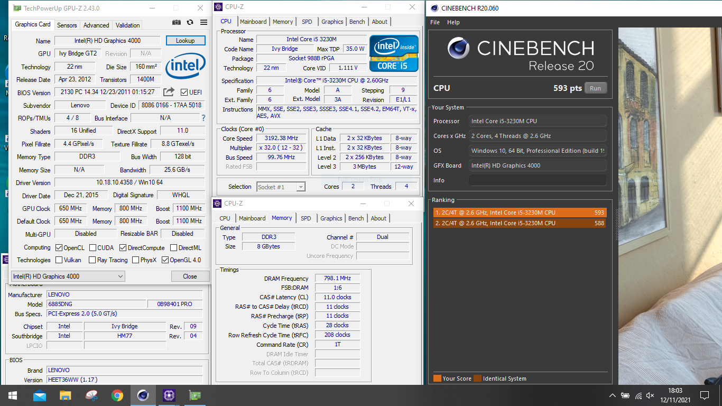Image resolution: width=722 pixels, height=406 pixels.
Task: Click the Identical System brown legend swatch
Action: pyautogui.click(x=477, y=379)
